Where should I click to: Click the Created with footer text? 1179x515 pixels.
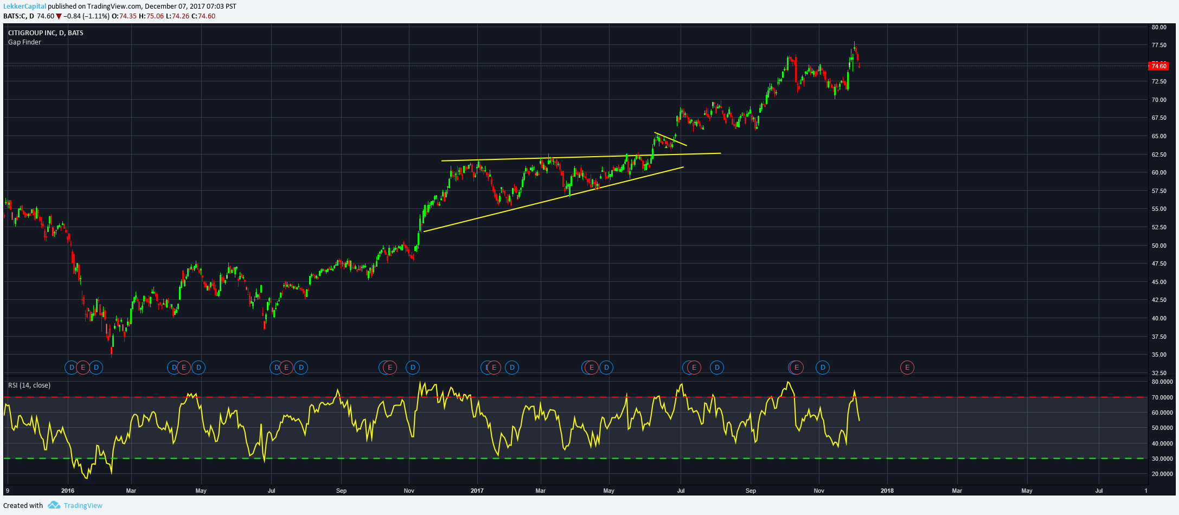pos(23,505)
